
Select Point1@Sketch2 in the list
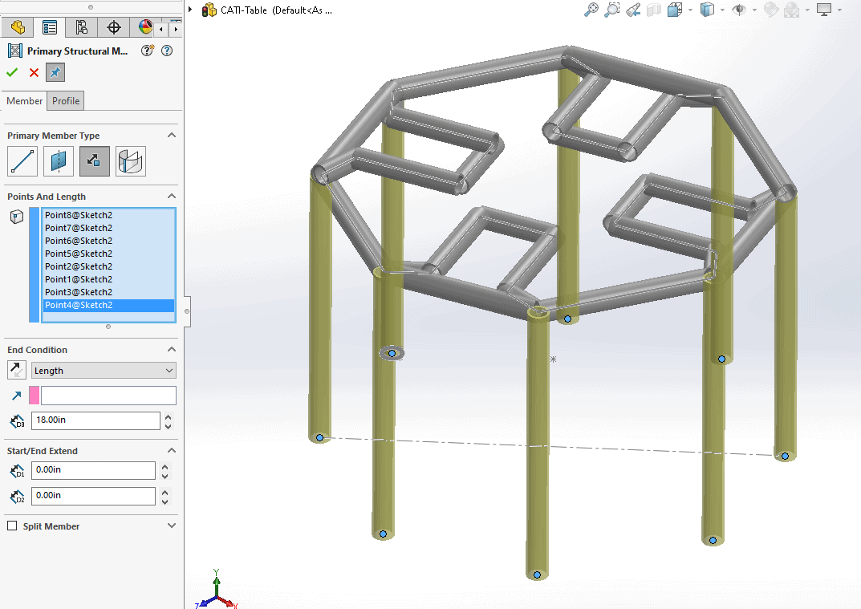pyautogui.click(x=108, y=279)
